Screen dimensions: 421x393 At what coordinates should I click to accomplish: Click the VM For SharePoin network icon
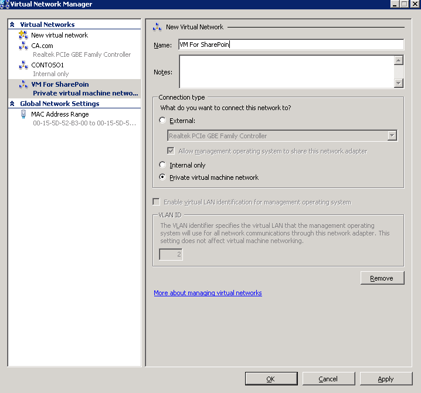coord(23,84)
